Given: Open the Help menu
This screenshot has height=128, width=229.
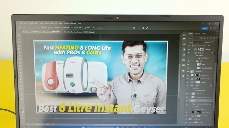Looking at the screenshot, I should tap(79, 23).
